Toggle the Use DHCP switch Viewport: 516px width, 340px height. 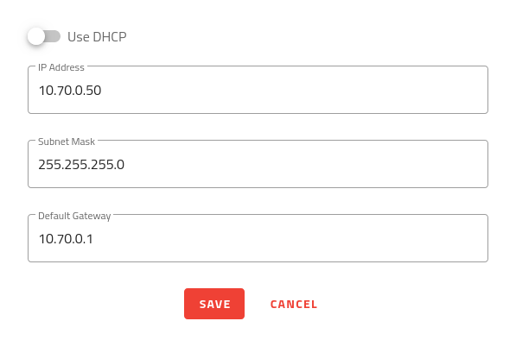point(44,36)
